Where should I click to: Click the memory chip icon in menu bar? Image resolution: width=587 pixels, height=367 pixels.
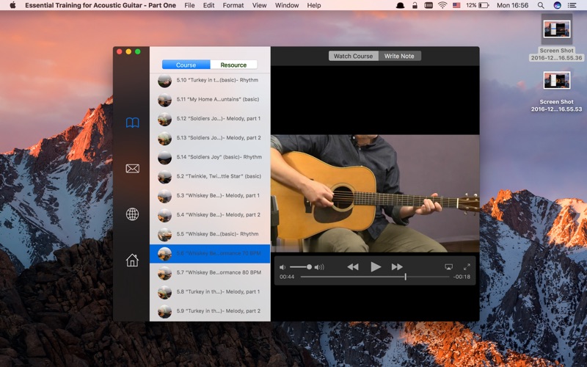(x=429, y=5)
